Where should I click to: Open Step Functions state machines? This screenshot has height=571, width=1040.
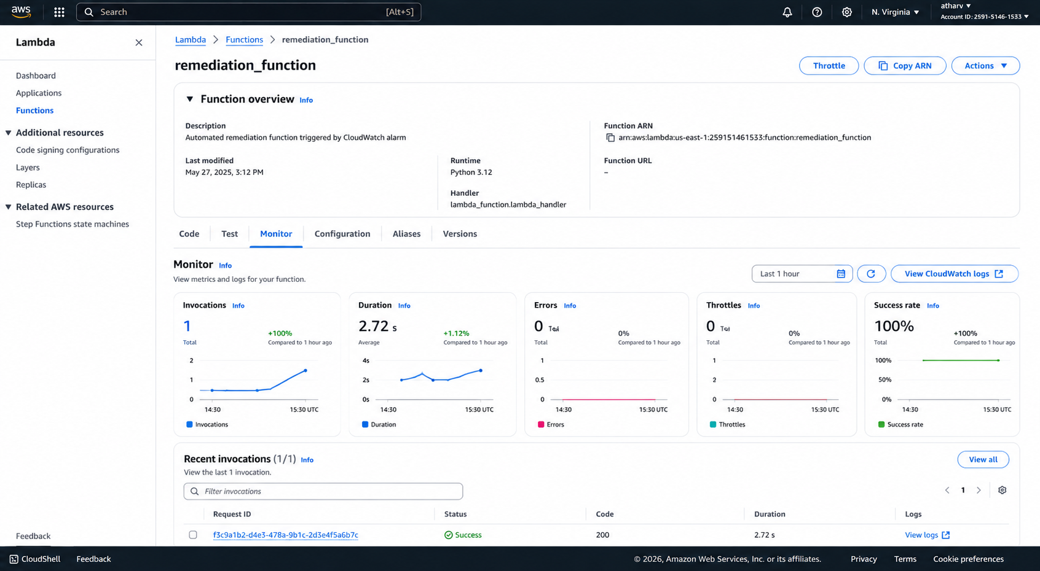[73, 224]
